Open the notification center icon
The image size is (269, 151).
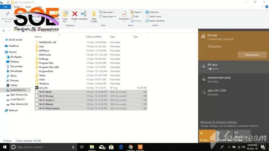[263, 147]
